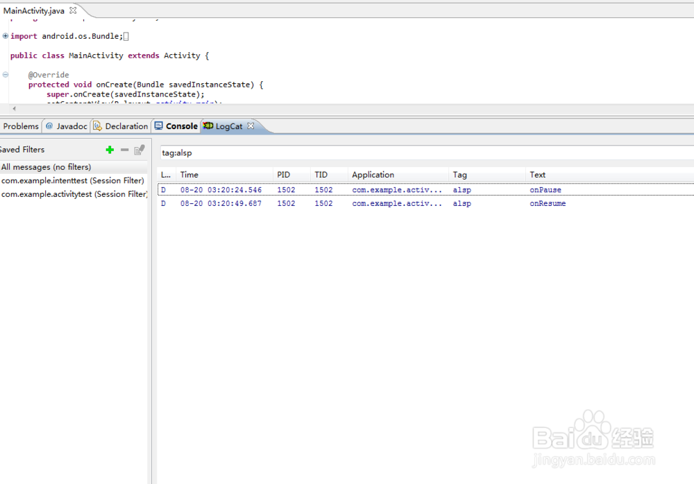Select the onPause log entry
The width and height of the screenshot is (694, 484).
(426, 190)
